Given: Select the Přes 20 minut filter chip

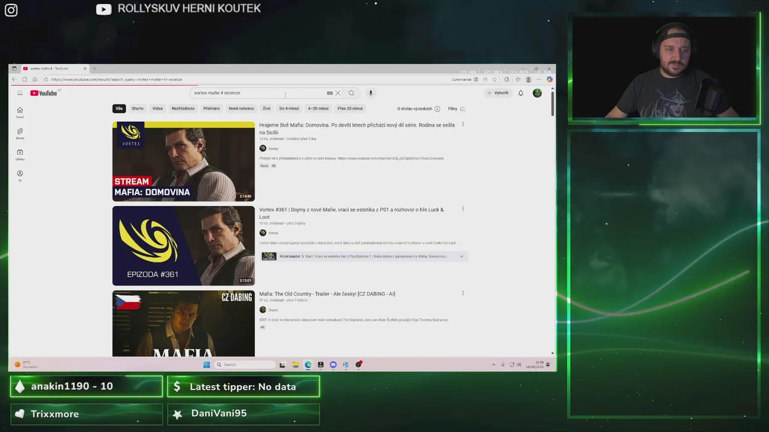Looking at the screenshot, I should coord(350,109).
